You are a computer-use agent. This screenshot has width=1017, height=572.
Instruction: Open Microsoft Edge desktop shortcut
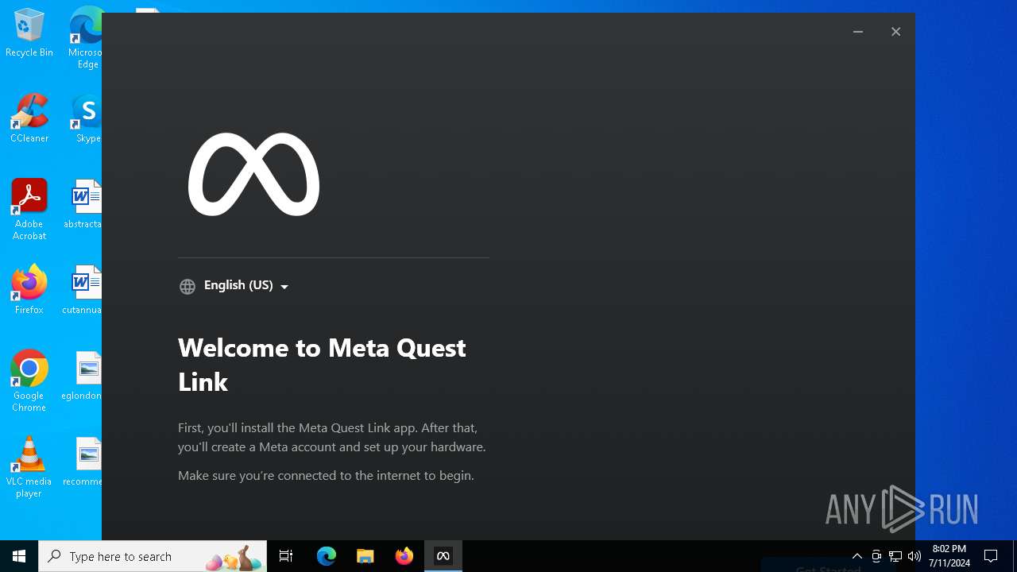pos(86,38)
